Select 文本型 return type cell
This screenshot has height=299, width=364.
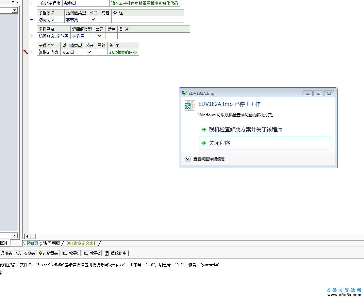tap(72, 52)
